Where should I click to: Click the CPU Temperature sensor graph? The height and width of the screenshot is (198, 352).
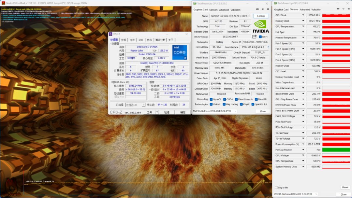pos(336,161)
